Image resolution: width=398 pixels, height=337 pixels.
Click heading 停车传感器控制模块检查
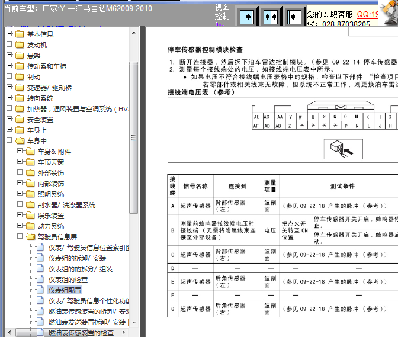(205, 50)
